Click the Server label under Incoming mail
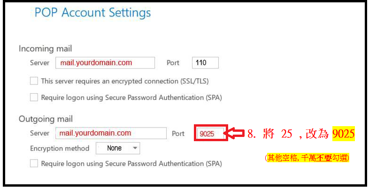This screenshot has height=189, width=369. click(x=39, y=62)
